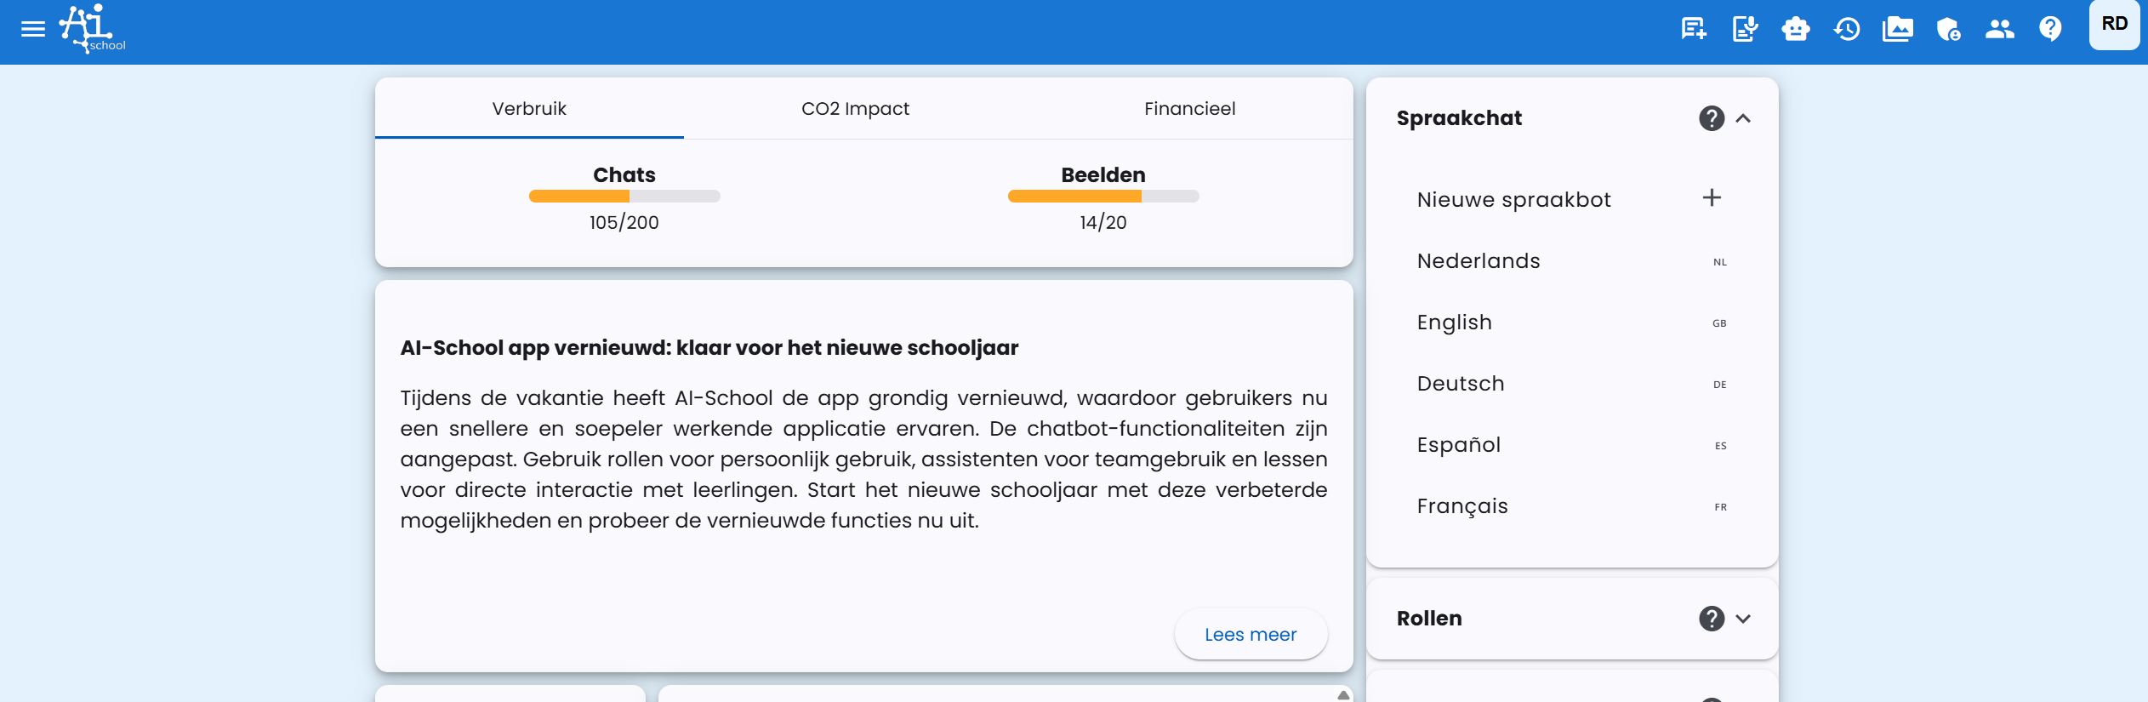The height and width of the screenshot is (702, 2148).
Task: Collapse the Spraakchat panel
Action: click(x=1746, y=118)
